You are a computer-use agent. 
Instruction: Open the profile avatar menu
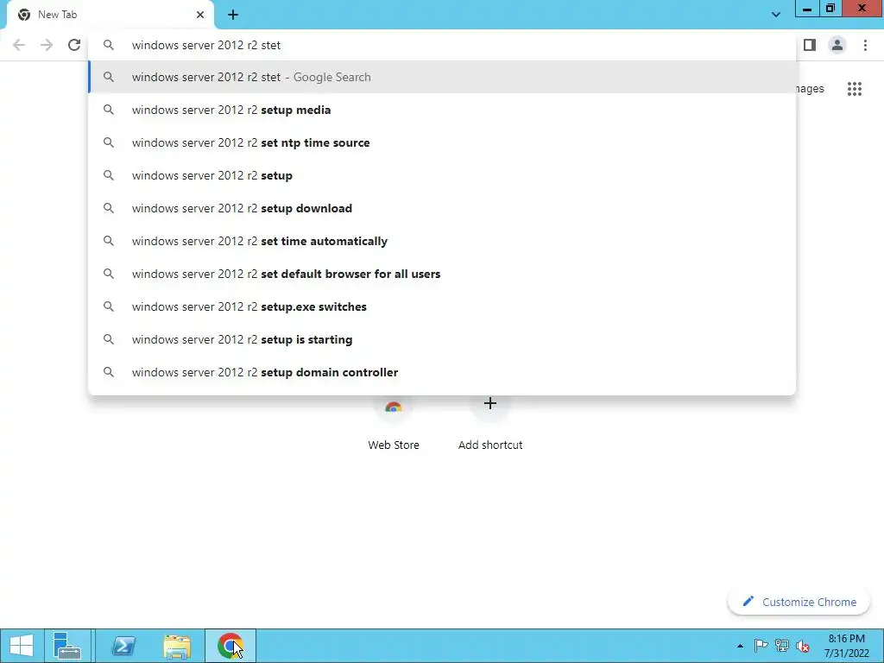pos(837,45)
